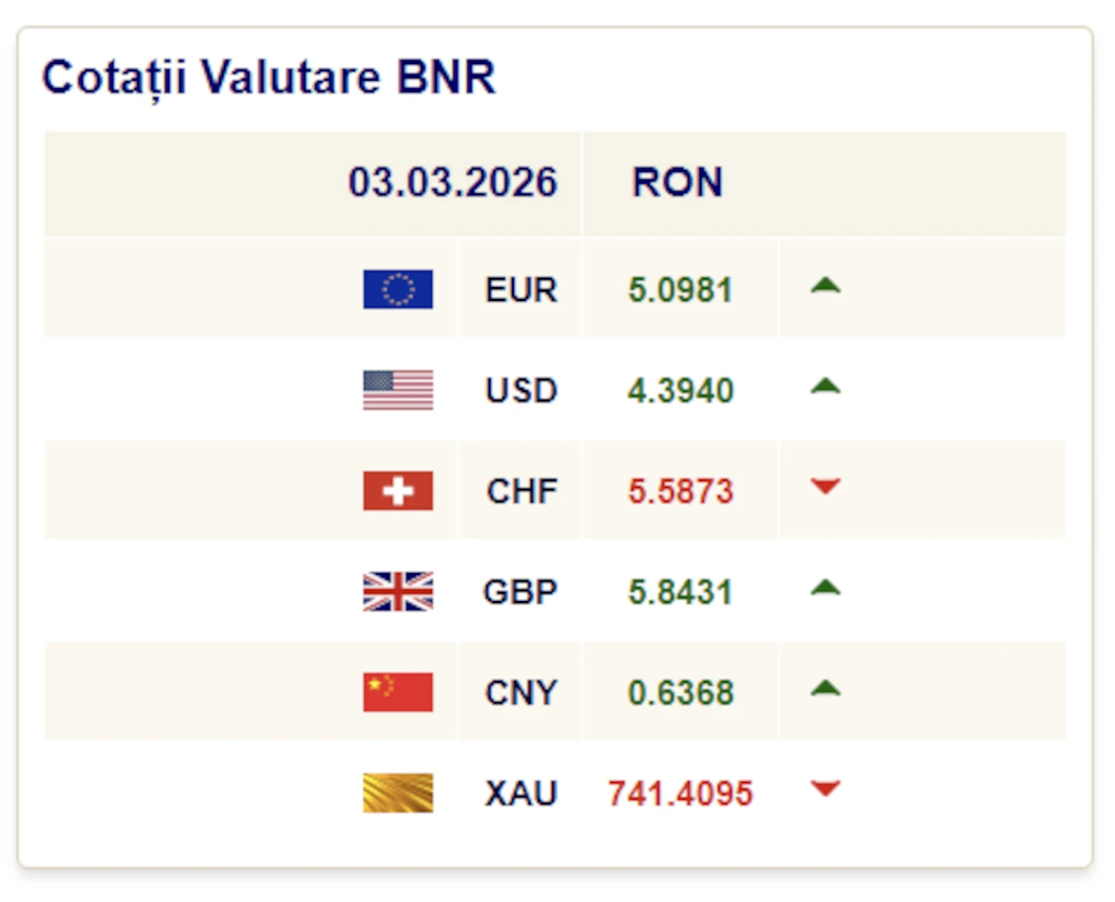Select the USD rate value 4.3940

[x=680, y=390]
